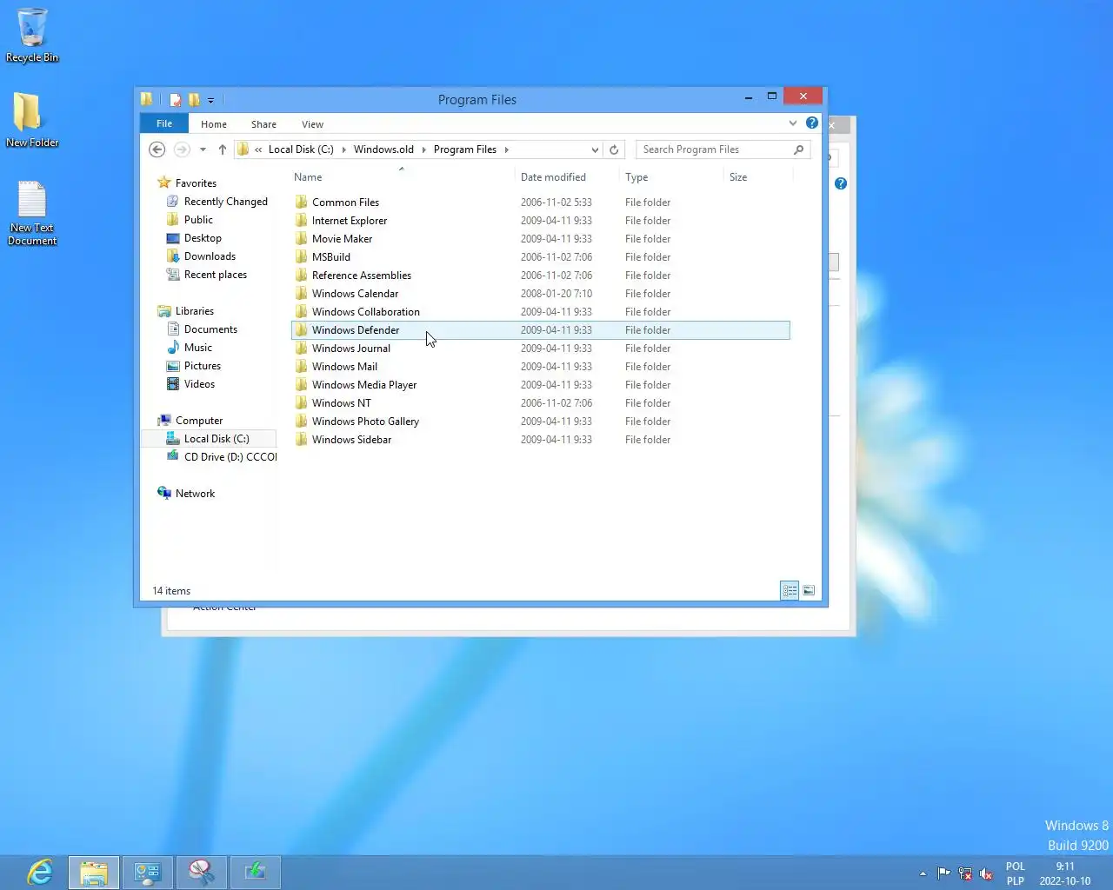The image size is (1113, 890).
Task: Click Local Disk (C:) in address bar
Action: 301,149
